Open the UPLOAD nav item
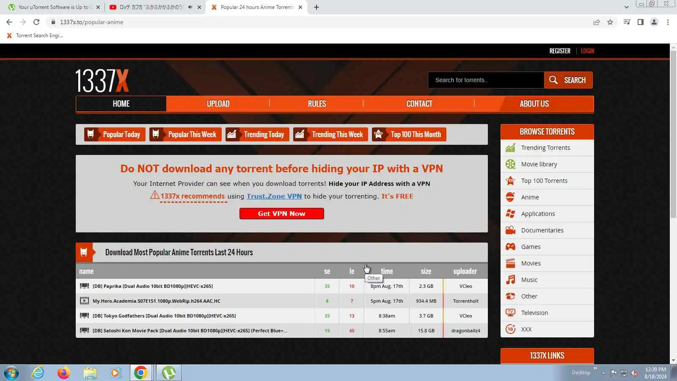 click(x=218, y=104)
